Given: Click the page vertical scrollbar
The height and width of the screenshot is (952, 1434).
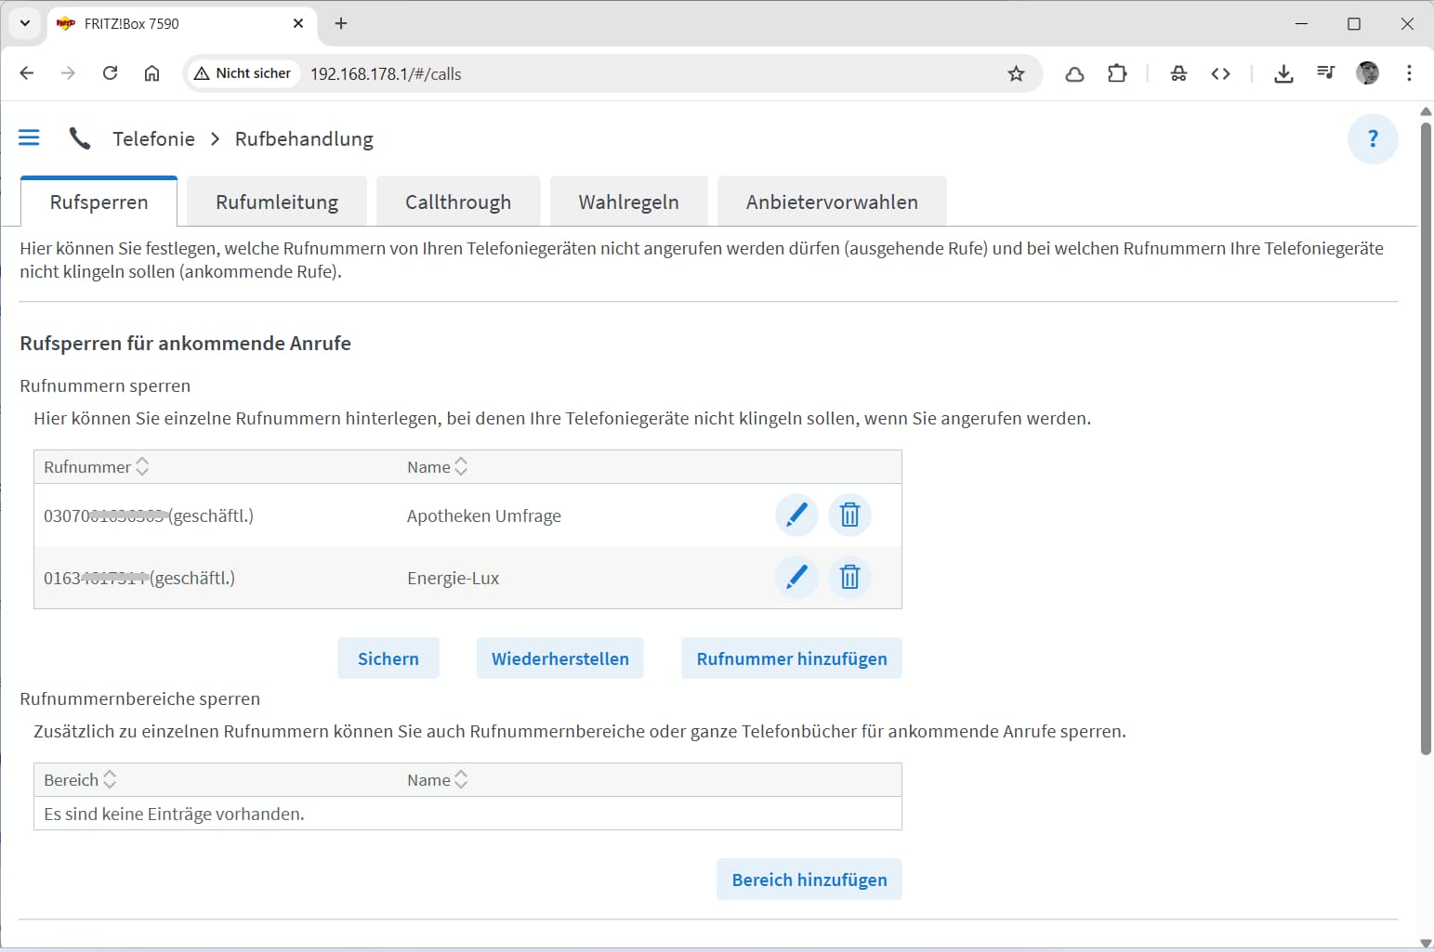Looking at the screenshot, I should [x=1426, y=437].
